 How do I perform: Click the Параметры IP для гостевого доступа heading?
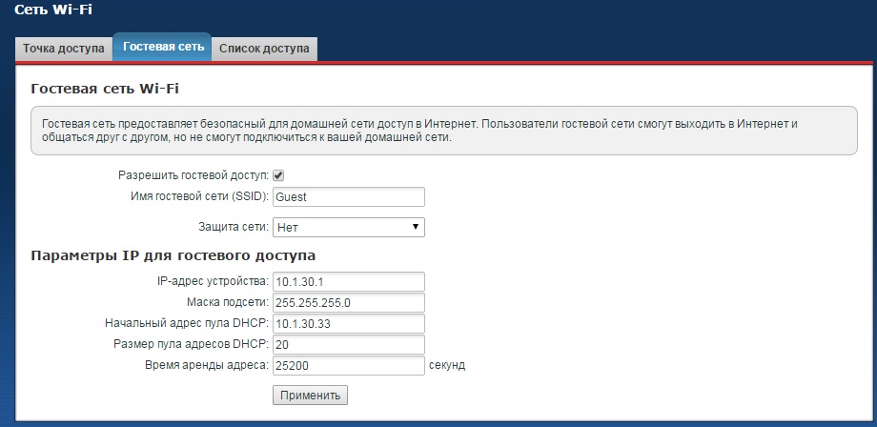pos(173,255)
